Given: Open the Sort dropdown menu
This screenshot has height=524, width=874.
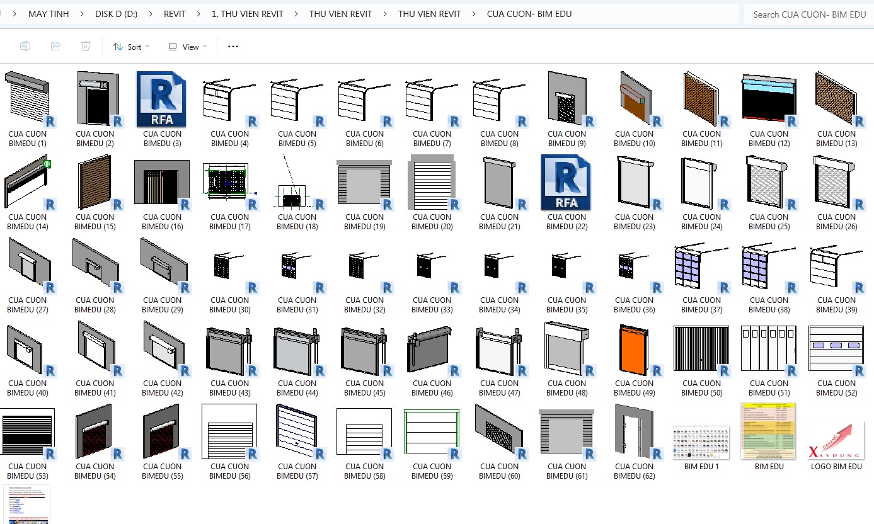Looking at the screenshot, I should 131,47.
